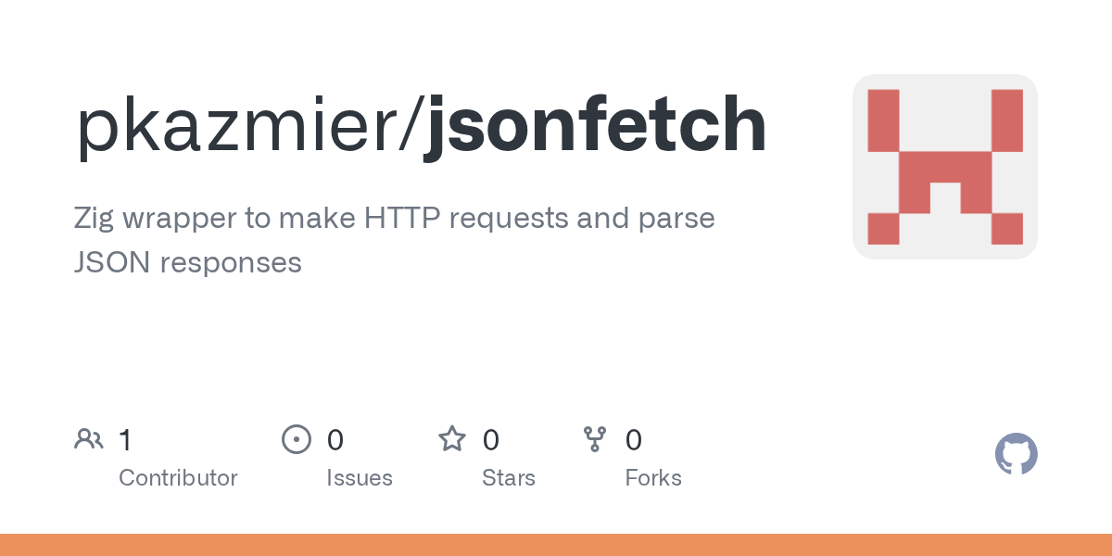Click the zero count beside the star icon
The width and height of the screenshot is (1112, 556).
[491, 440]
